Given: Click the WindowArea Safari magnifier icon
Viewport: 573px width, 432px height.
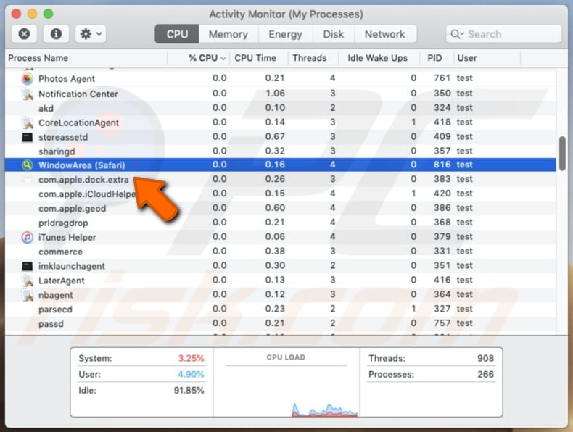Looking at the screenshot, I should point(28,165).
